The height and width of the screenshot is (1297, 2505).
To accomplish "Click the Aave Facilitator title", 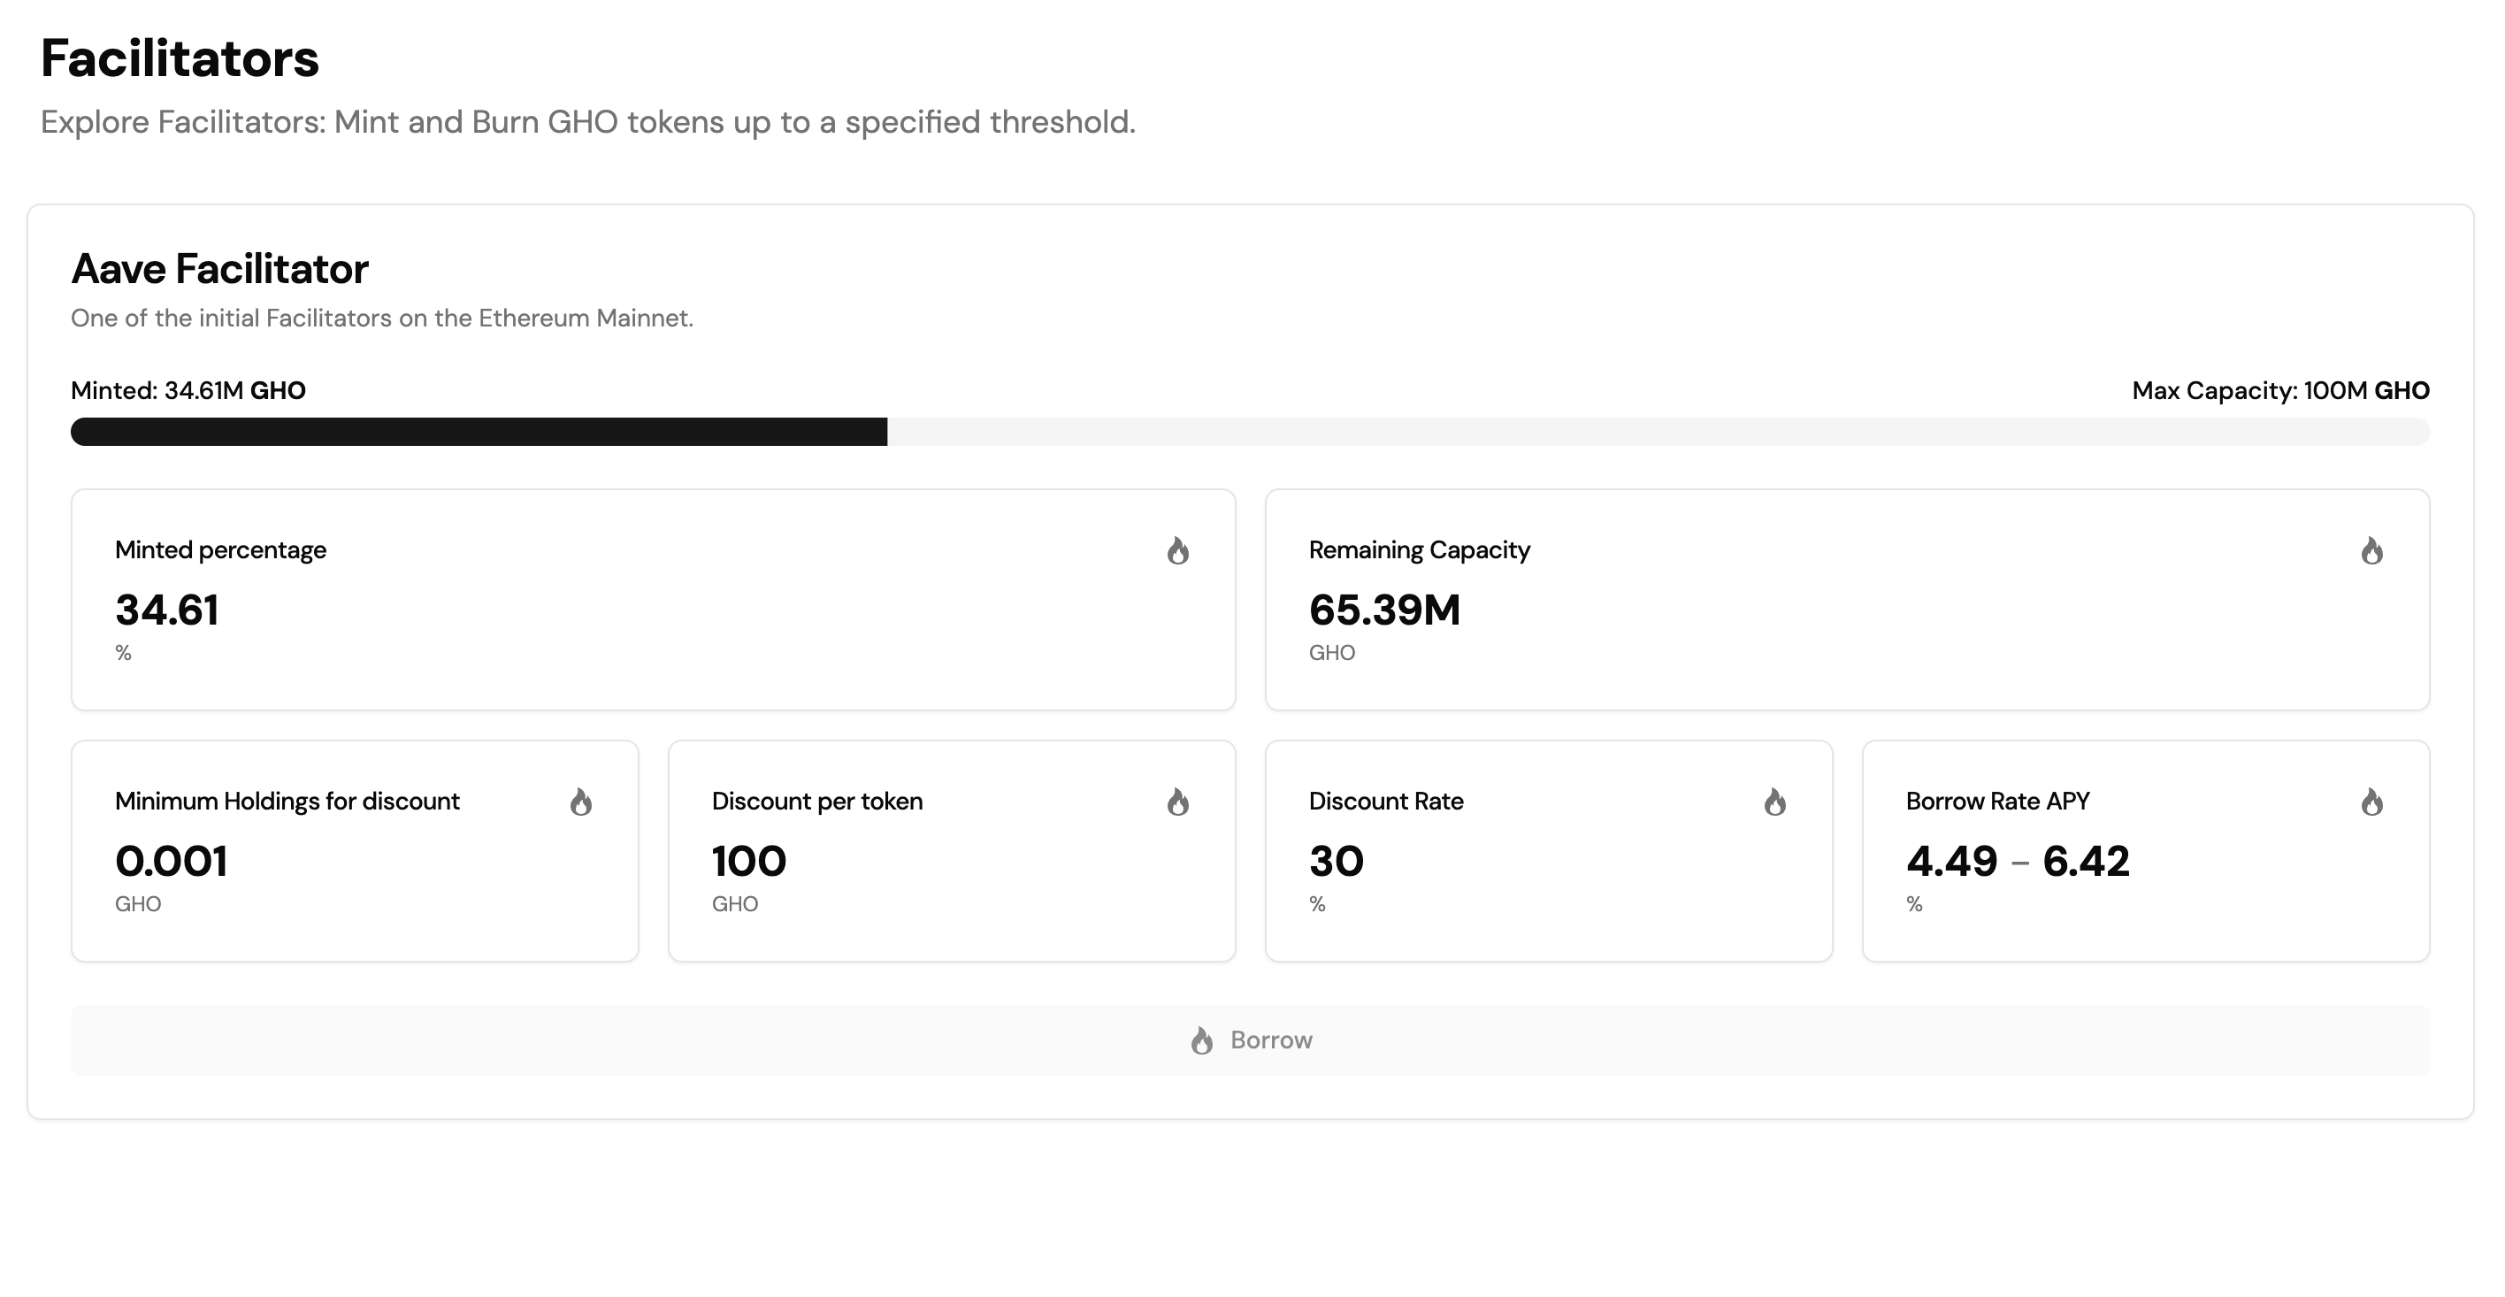I will point(219,270).
